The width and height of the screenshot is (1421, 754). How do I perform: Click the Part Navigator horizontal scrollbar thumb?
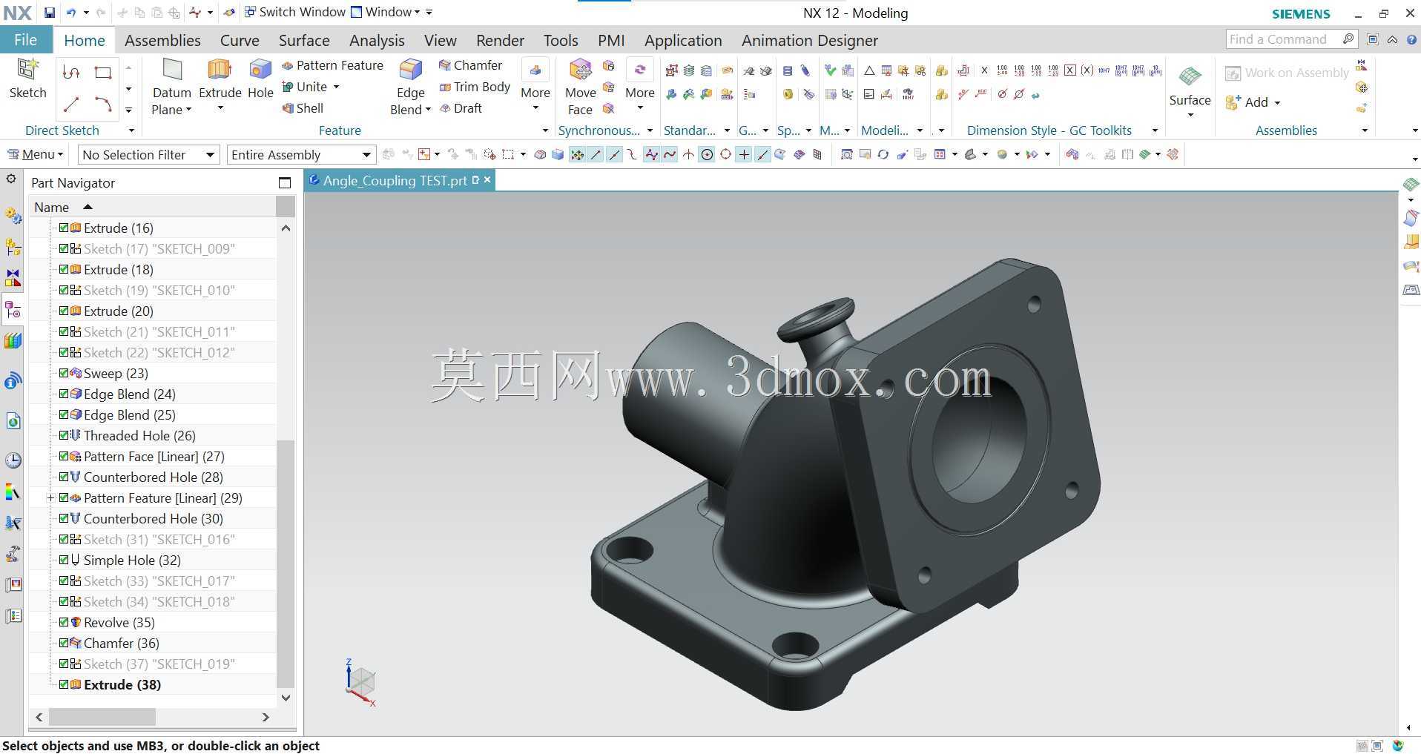[102, 717]
